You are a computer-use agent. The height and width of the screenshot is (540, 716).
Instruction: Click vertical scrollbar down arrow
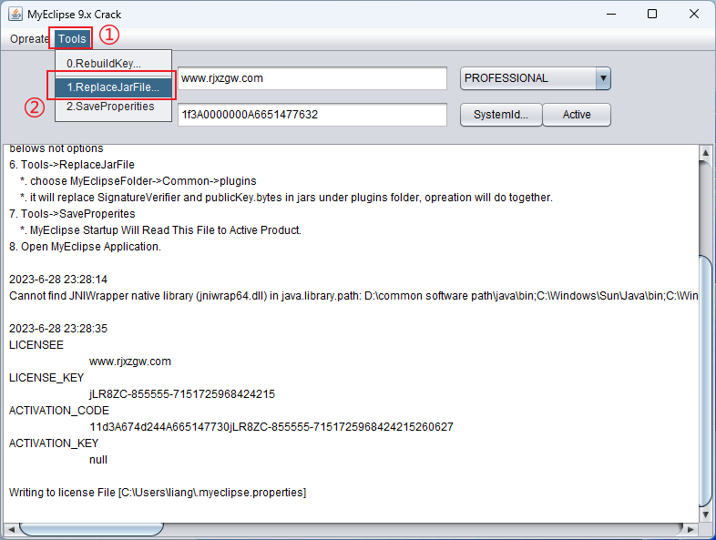[x=705, y=515]
